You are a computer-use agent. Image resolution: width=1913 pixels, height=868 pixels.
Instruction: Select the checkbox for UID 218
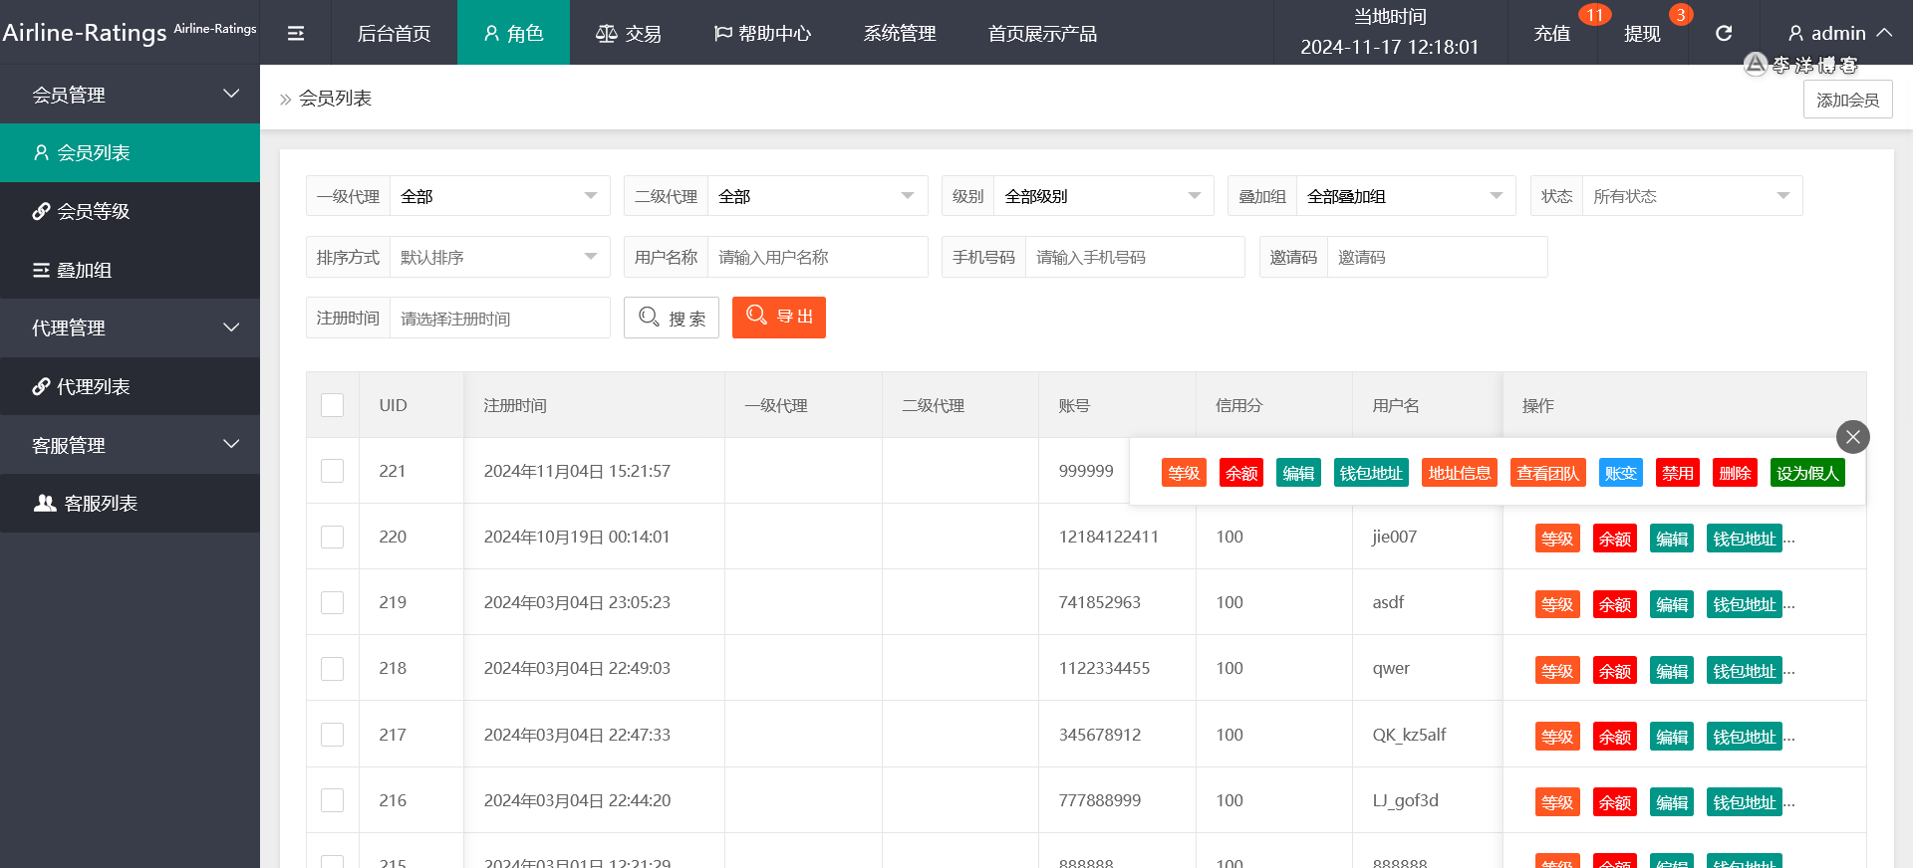coord(333,668)
